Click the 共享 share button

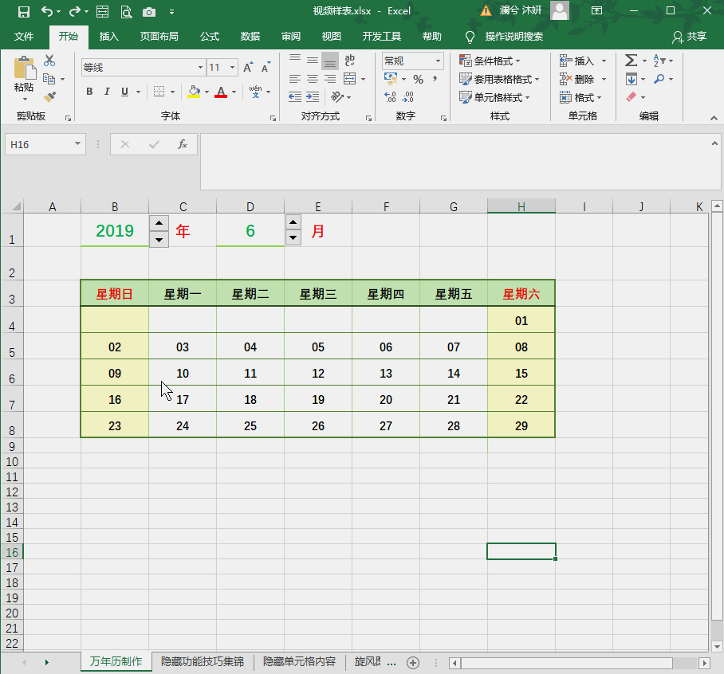689,37
